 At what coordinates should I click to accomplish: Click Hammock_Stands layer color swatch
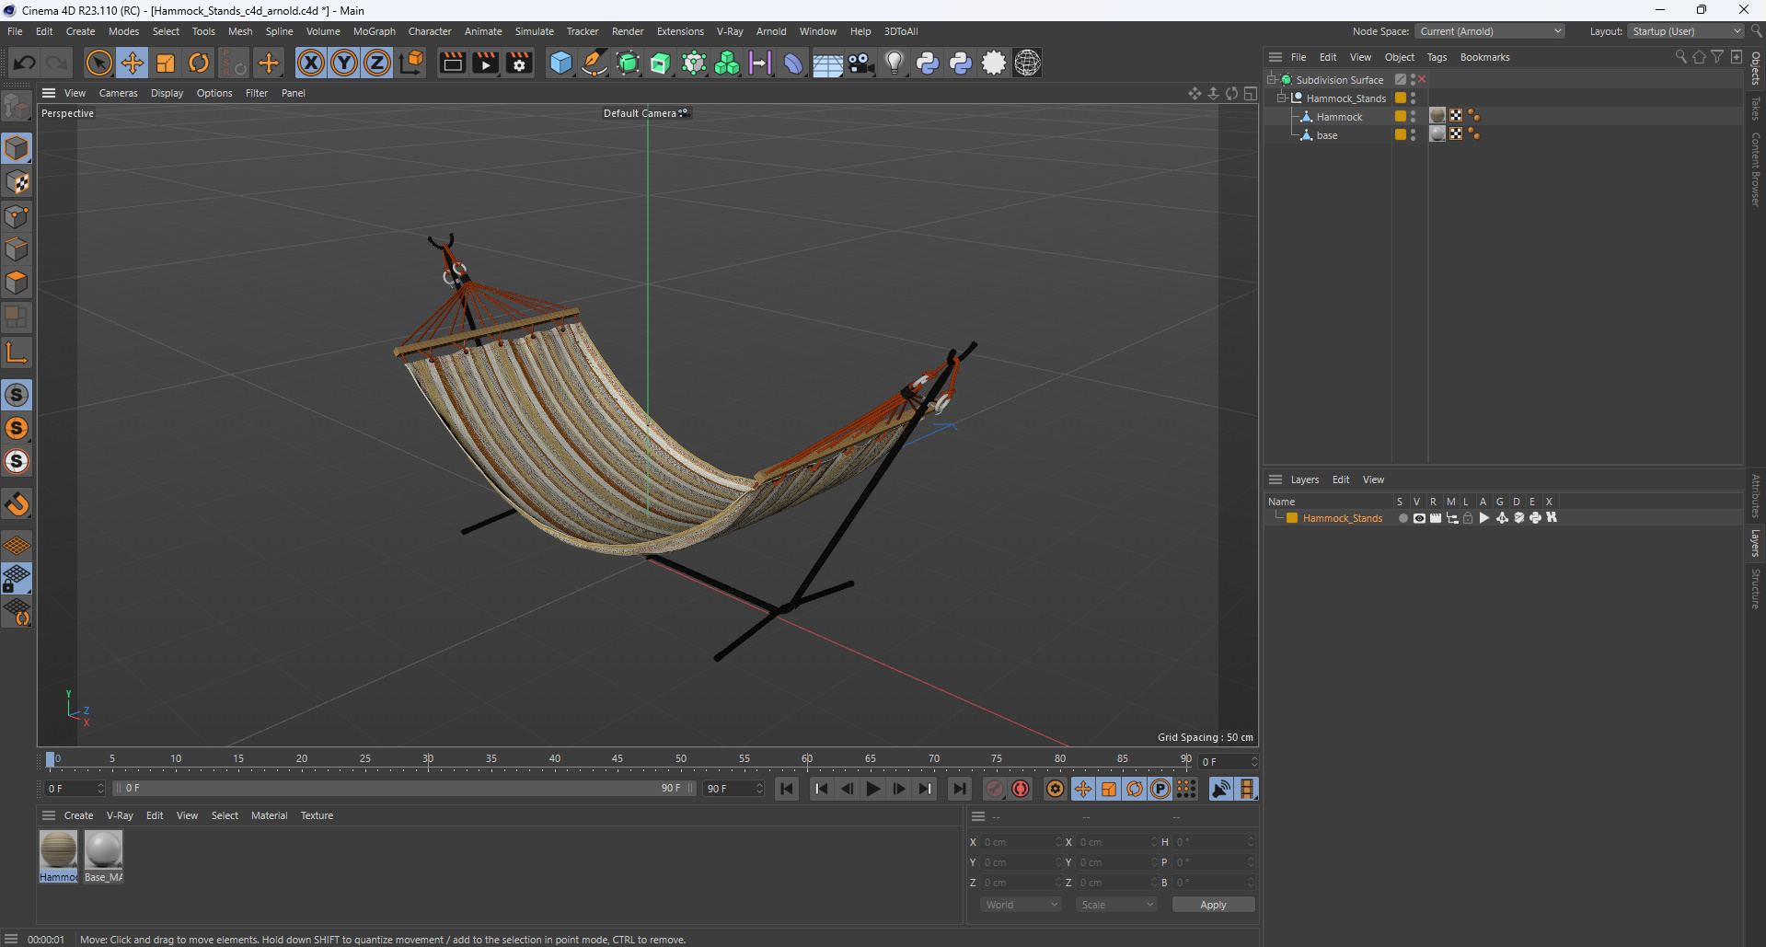pos(1292,518)
